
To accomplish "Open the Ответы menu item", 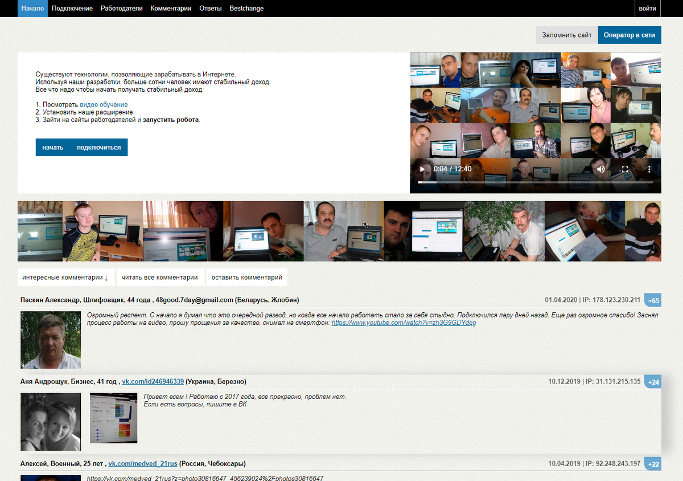I will pos(211,9).
